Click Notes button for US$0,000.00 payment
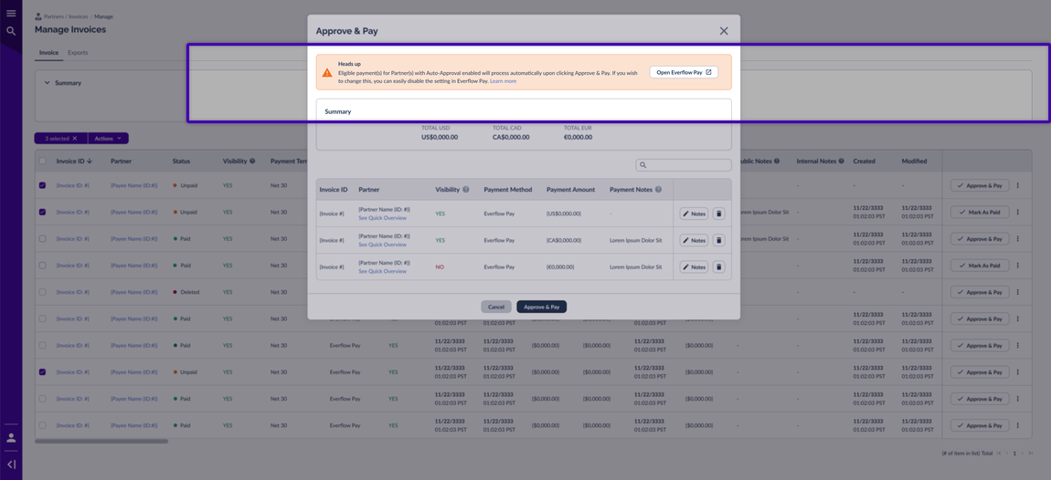Viewport: 1051px width, 480px height. [694, 214]
